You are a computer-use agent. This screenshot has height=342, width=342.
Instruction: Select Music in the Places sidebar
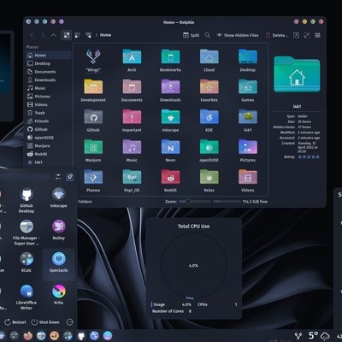48,88
